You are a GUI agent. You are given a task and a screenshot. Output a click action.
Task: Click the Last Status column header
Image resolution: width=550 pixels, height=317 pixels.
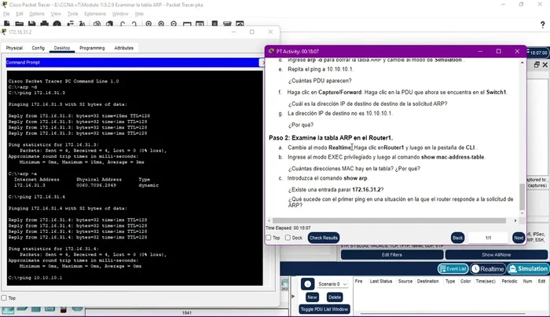pyautogui.click(x=380, y=281)
